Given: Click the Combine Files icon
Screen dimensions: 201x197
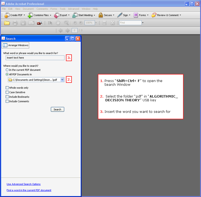Looking at the screenshot, I should [x=30, y=15].
